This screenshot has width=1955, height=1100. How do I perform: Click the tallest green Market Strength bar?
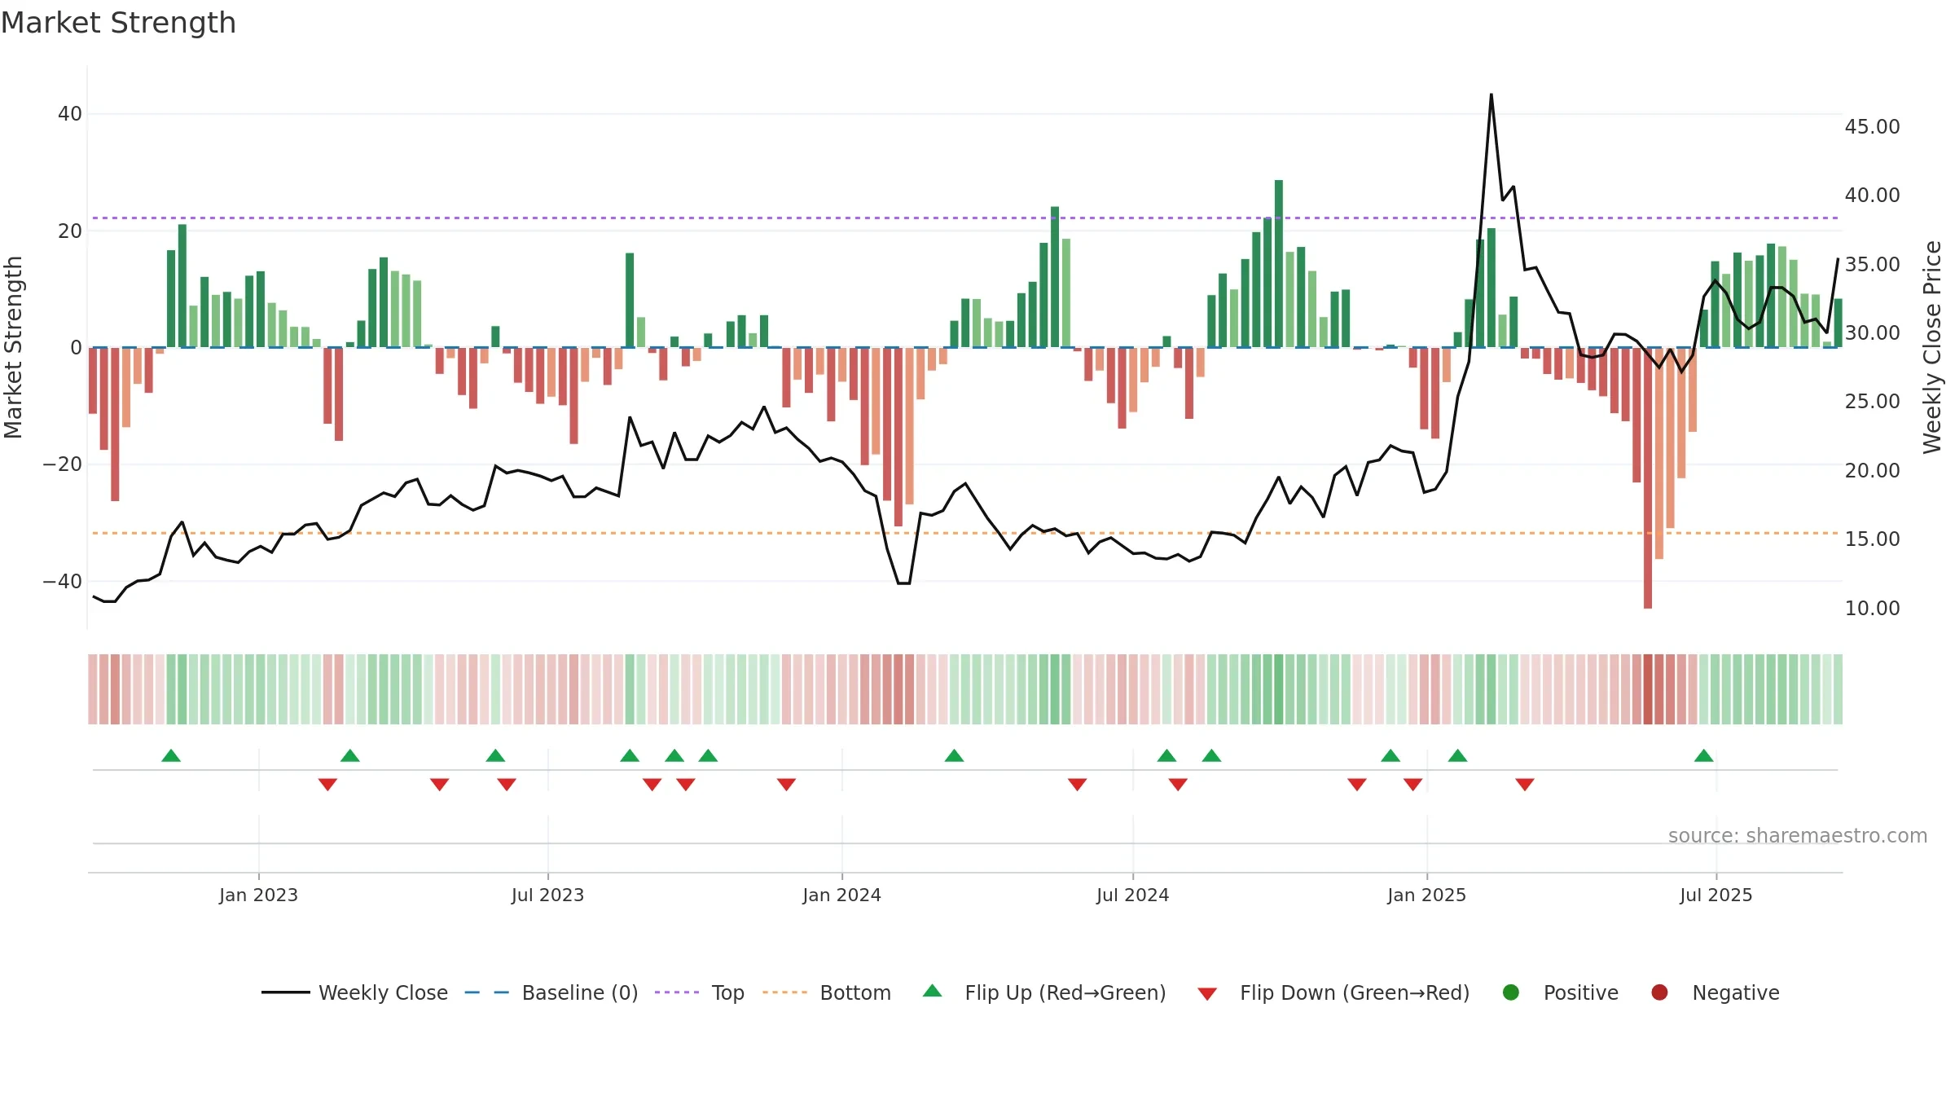tap(1279, 263)
